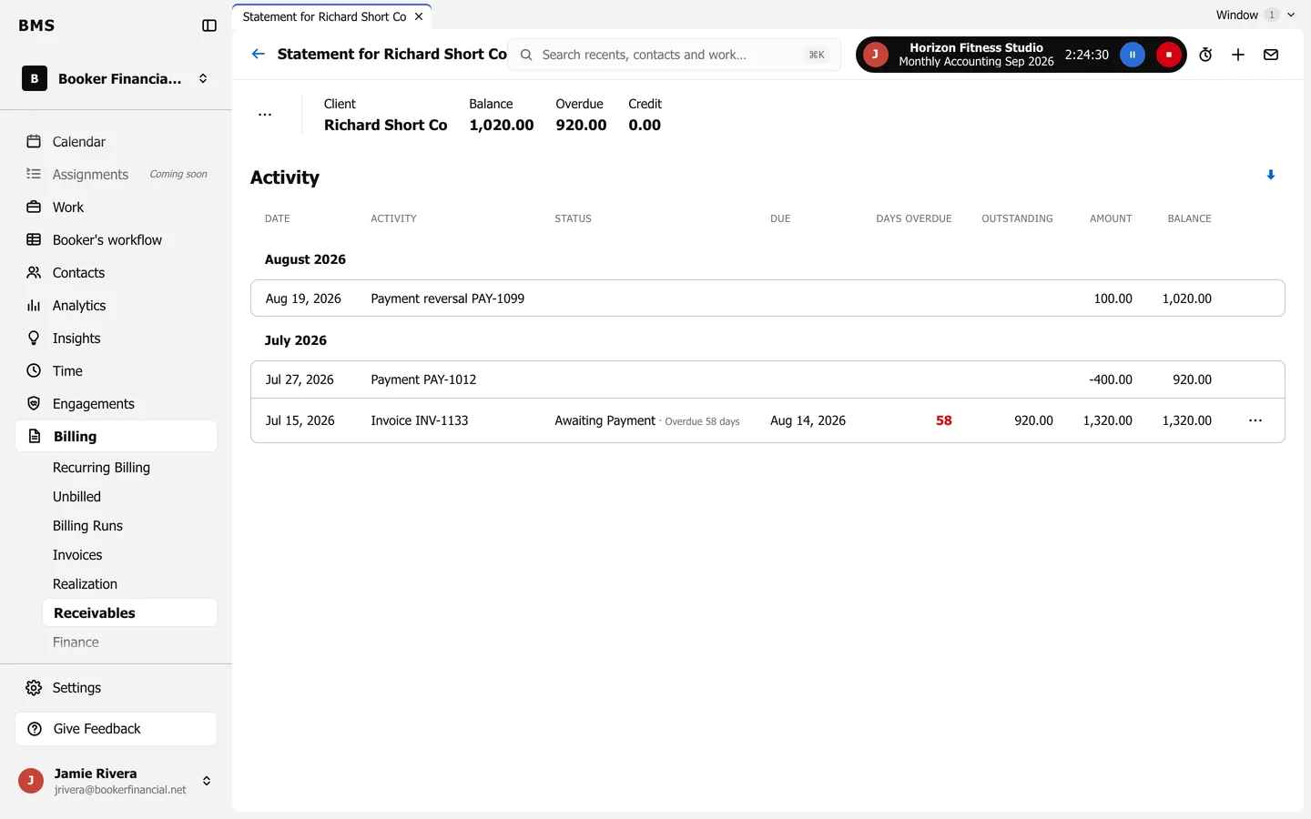Open the client options ellipsis menu
Screen dimensions: 1311x819
(265, 115)
